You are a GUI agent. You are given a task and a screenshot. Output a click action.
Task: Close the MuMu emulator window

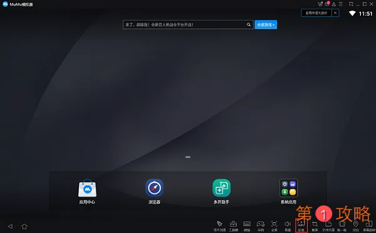click(371, 4)
